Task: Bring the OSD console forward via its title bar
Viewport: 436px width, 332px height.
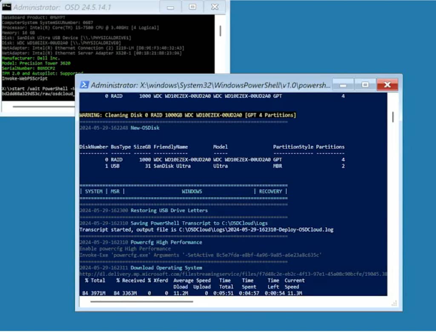Action: [64, 7]
